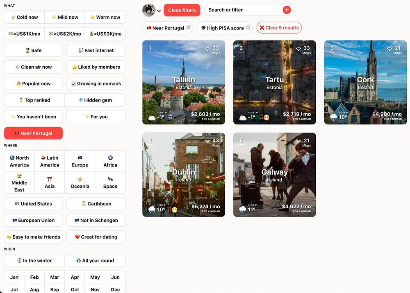
Task: Pick the Jan month button
Action: pyautogui.click(x=14, y=277)
